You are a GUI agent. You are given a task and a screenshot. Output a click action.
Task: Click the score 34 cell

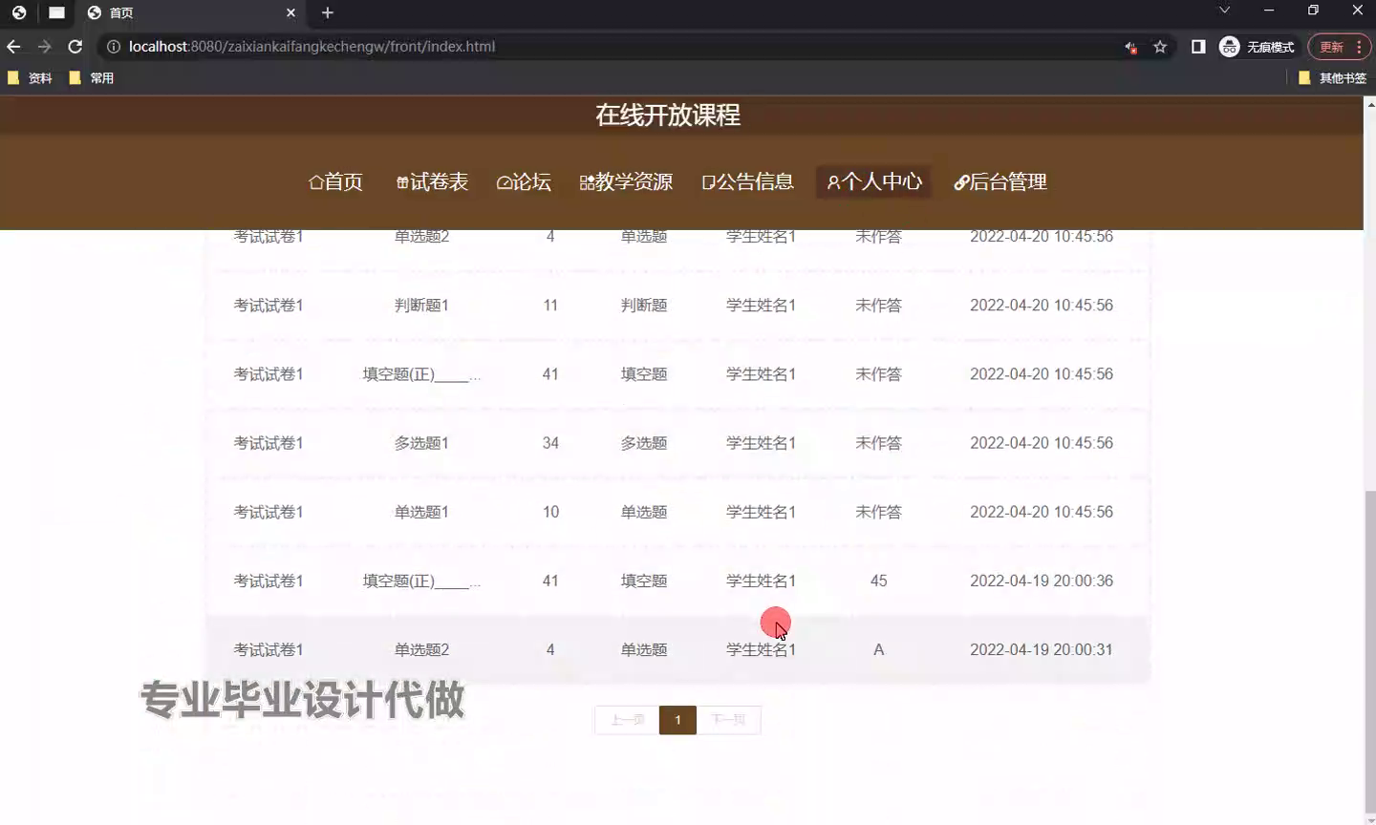(x=550, y=443)
